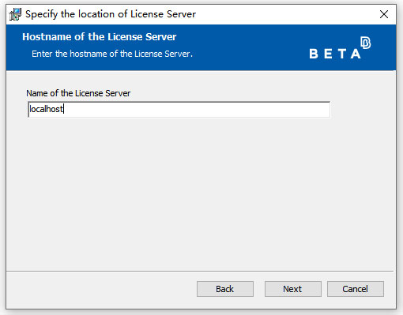Click the letter A in BETA logo
Image resolution: width=403 pixels, height=315 pixels.
356,54
